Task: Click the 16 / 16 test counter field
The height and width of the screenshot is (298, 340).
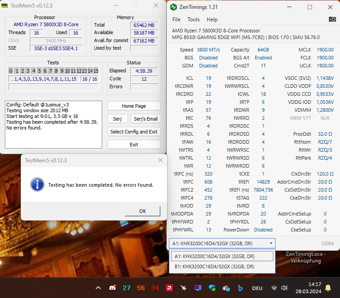Action: point(89,79)
